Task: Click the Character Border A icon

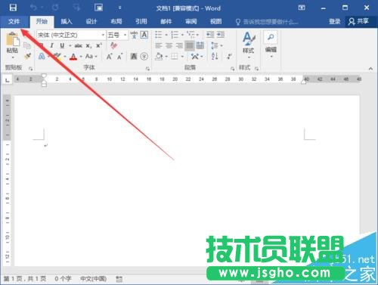Action: pyautogui.click(x=144, y=35)
